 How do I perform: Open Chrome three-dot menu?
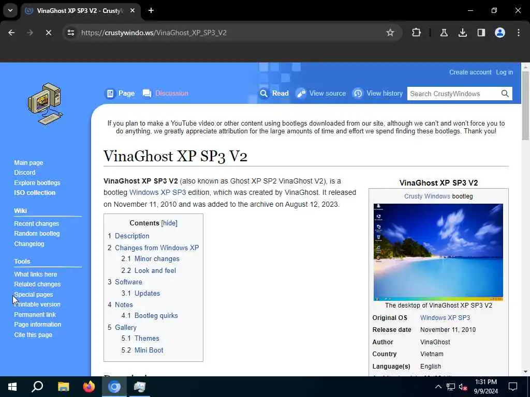click(x=519, y=33)
